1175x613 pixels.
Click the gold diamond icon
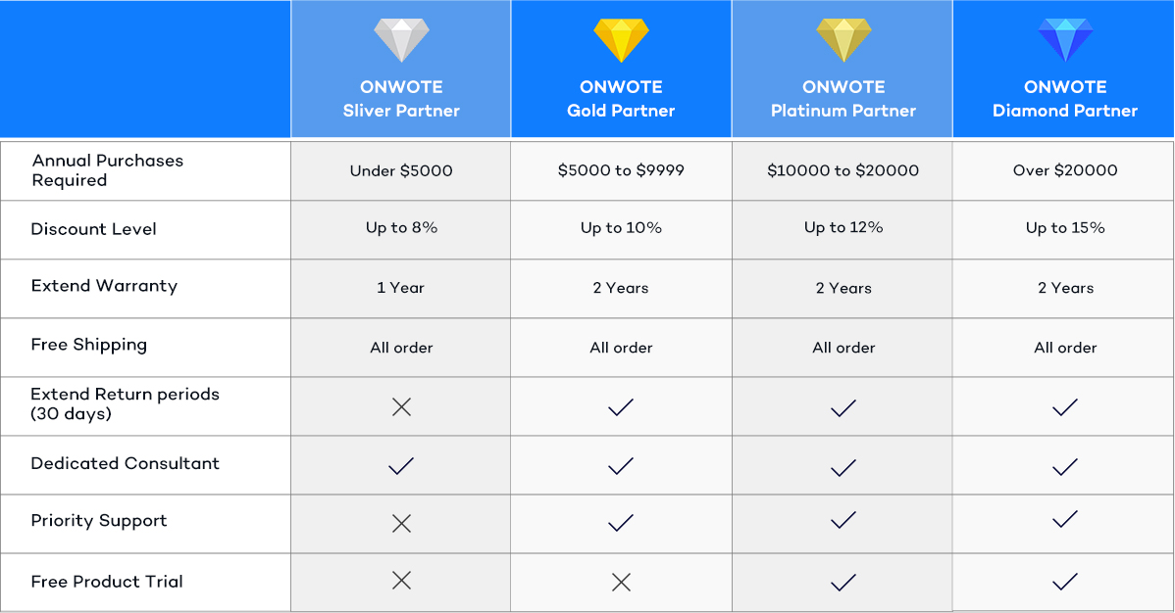pos(621,41)
